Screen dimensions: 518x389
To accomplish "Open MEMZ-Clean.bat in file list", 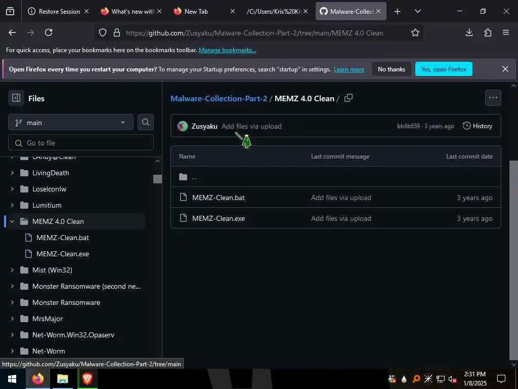I will (x=219, y=198).
